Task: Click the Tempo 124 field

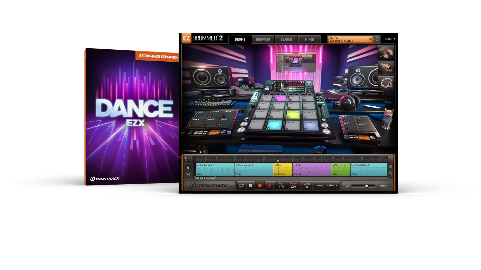Action: click(x=293, y=185)
